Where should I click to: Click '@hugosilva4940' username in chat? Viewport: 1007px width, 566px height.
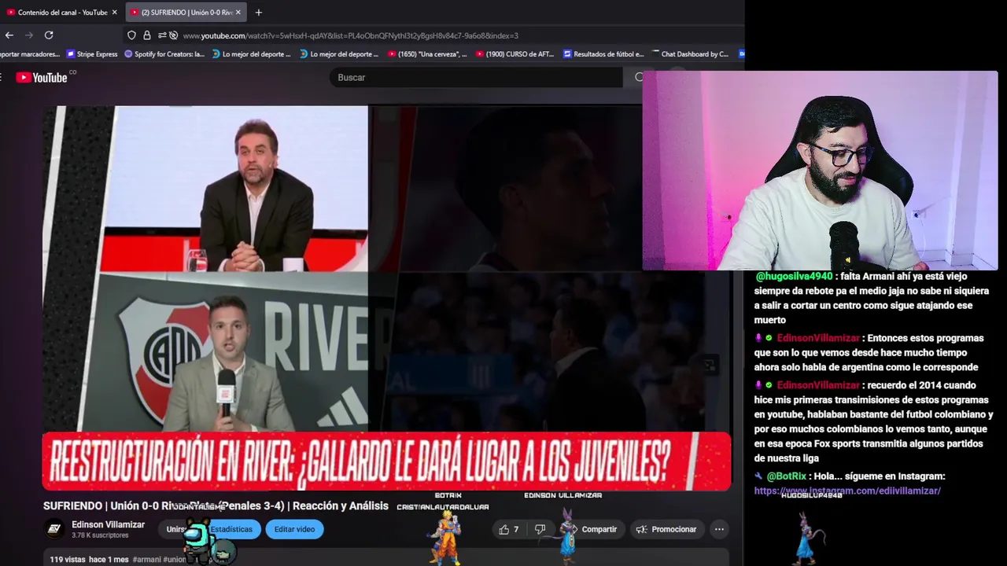(793, 277)
